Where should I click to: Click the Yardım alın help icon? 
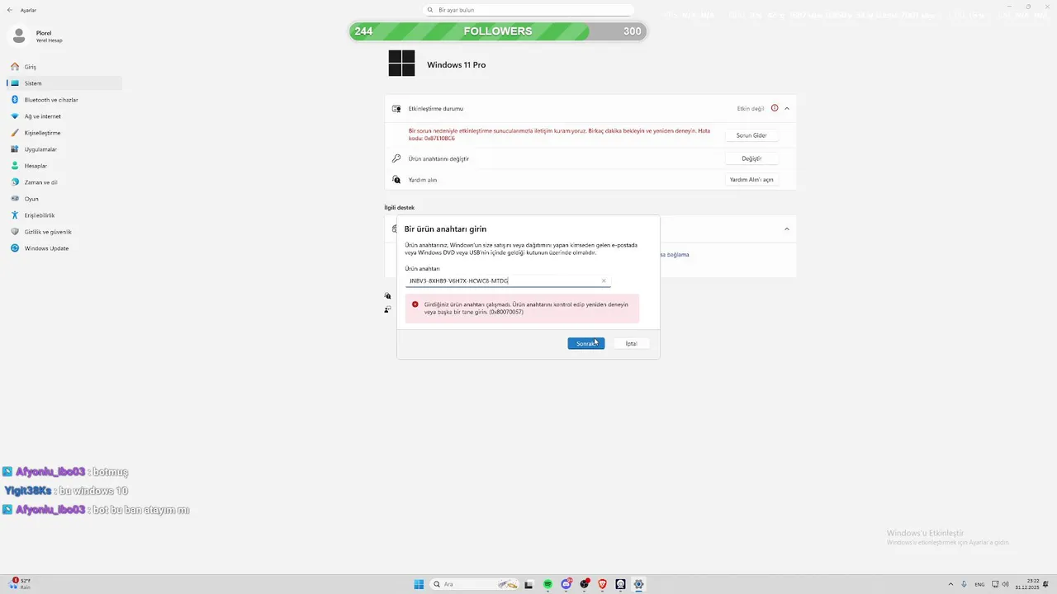pyautogui.click(x=396, y=180)
